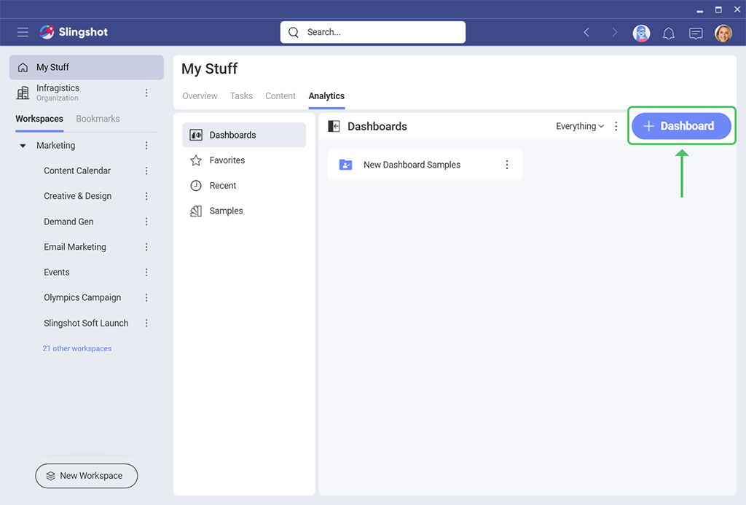746x505 pixels.
Task: Open Events more options menu
Action: pyautogui.click(x=146, y=273)
